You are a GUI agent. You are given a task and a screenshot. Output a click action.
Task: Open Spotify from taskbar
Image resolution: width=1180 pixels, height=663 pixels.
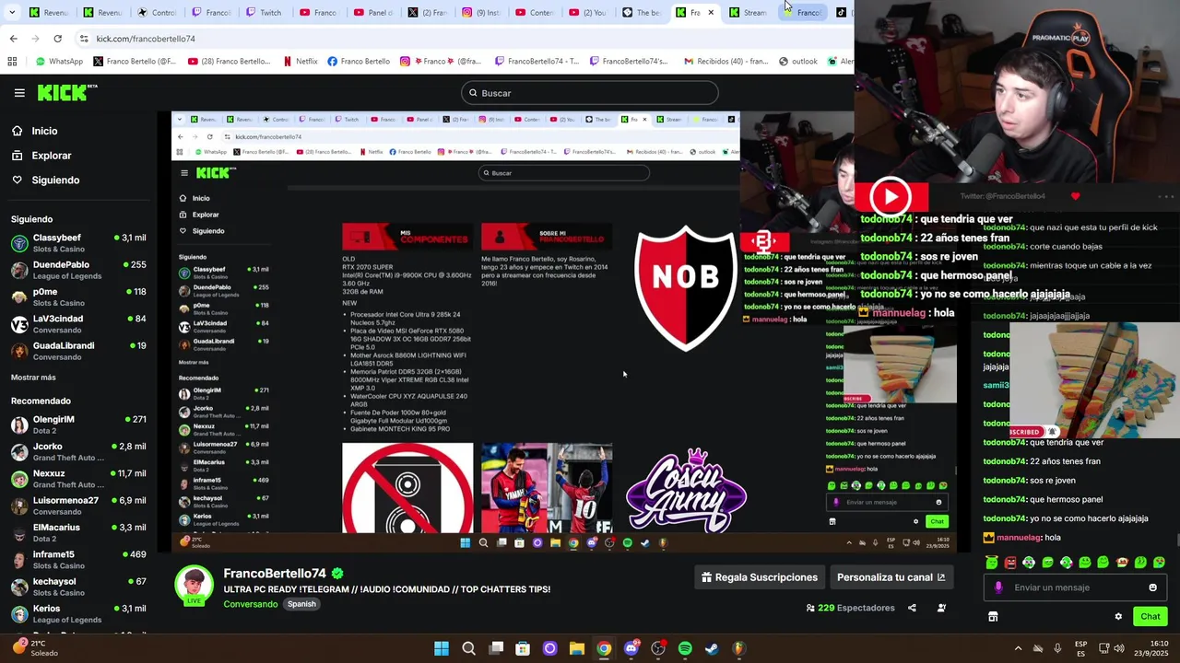coord(685,648)
